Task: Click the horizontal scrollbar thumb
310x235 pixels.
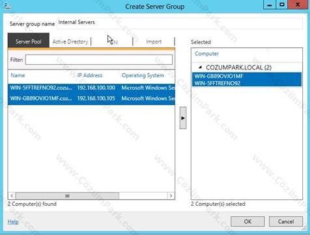Action: 67,196
